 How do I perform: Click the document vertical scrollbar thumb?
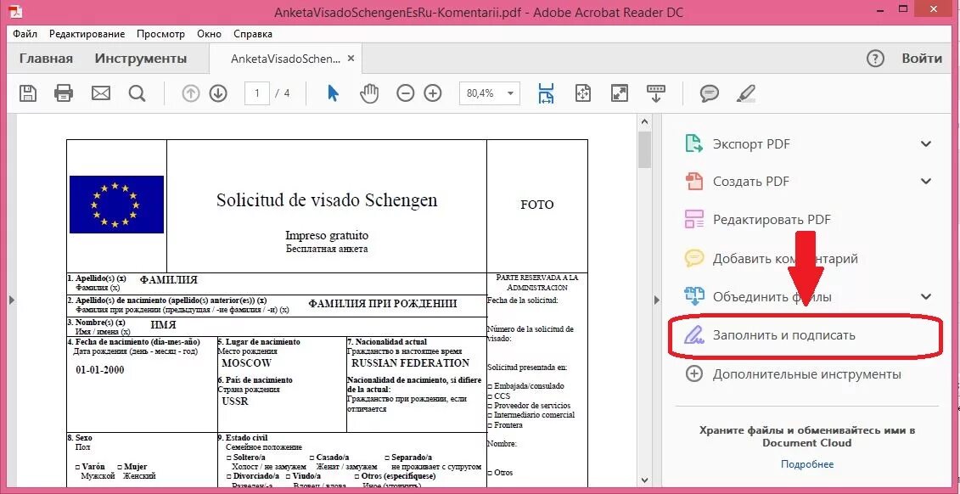point(644,149)
